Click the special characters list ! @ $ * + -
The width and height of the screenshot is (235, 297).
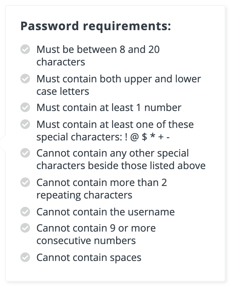[147, 137]
